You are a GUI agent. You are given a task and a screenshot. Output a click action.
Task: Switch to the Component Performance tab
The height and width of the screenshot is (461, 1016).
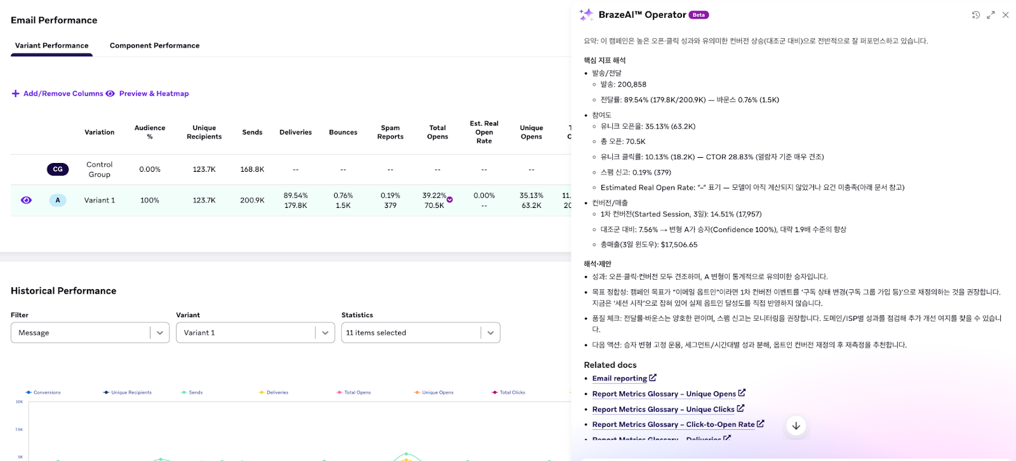[x=154, y=46]
